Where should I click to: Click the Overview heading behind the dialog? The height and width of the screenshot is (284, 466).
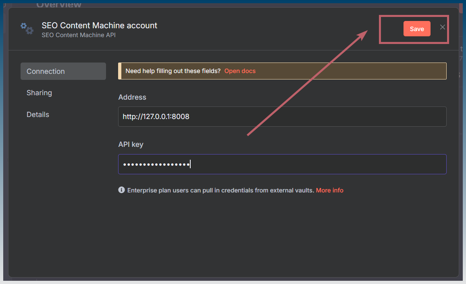click(x=59, y=5)
